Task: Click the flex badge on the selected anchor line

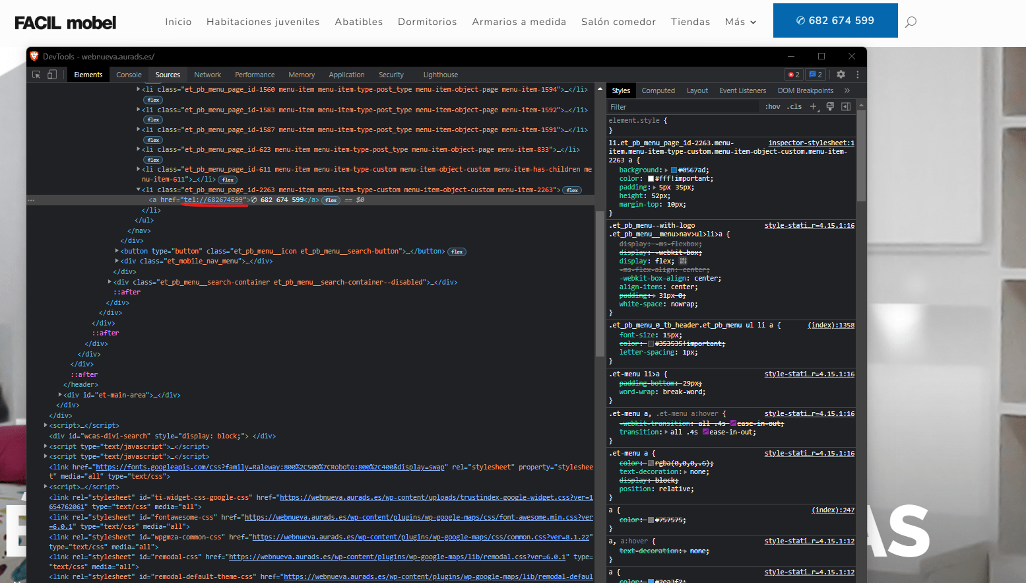Action: [x=331, y=200]
